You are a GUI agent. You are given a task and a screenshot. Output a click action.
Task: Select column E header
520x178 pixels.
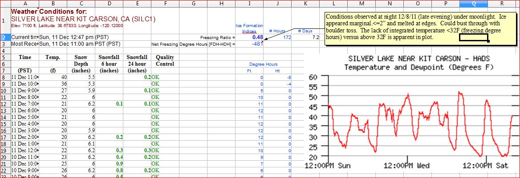[137, 3]
